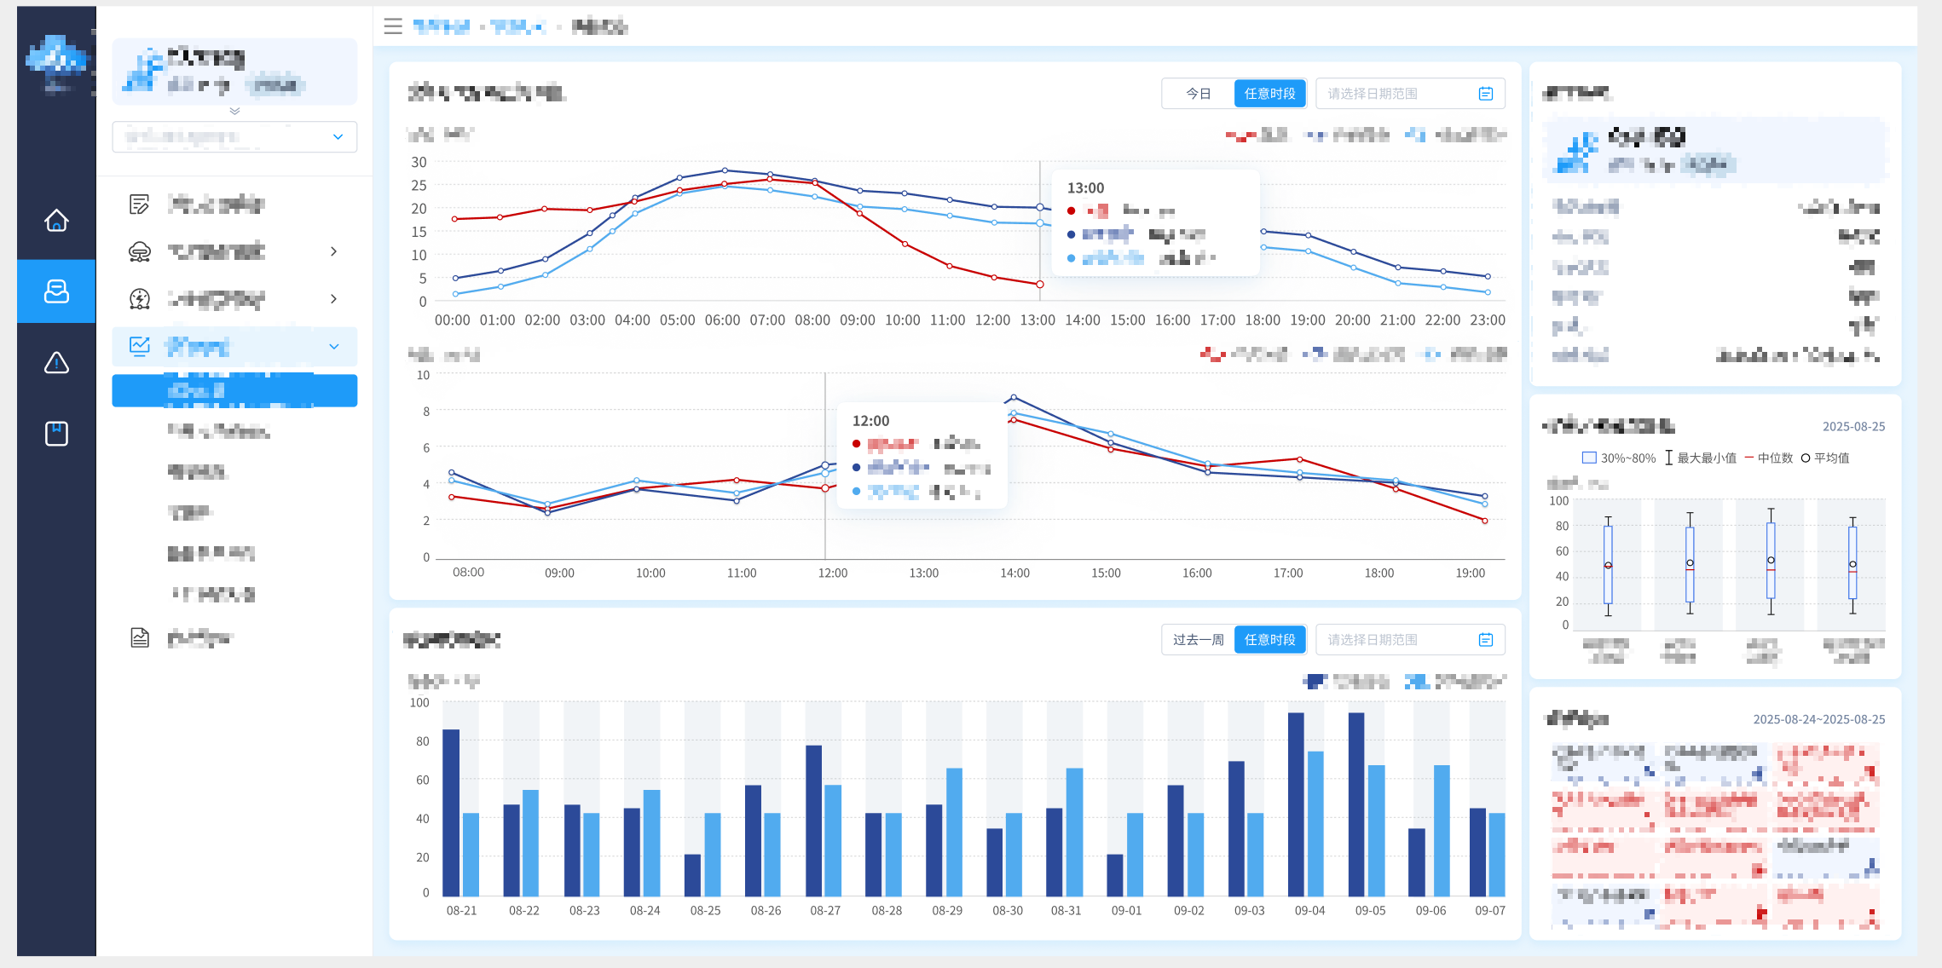The height and width of the screenshot is (968, 1942).
Task: Click the document-with-chart report menu icon
Action: click(x=140, y=637)
